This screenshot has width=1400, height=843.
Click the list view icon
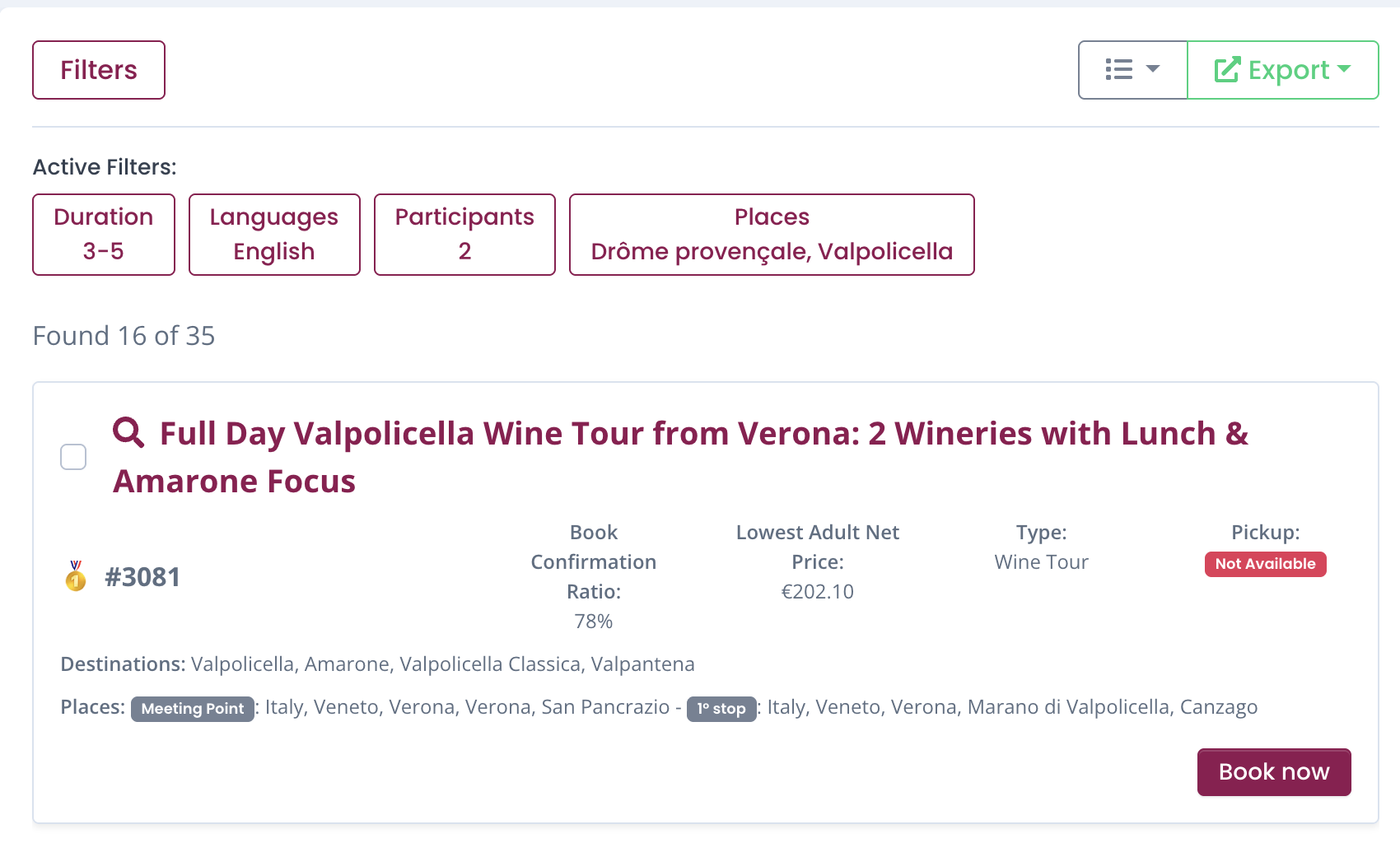(x=1118, y=70)
